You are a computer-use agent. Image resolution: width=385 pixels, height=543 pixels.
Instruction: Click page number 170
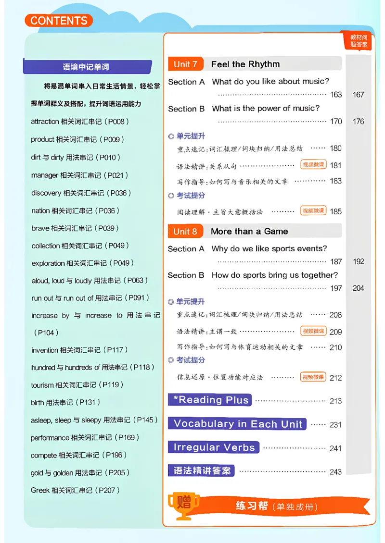tap(336, 121)
